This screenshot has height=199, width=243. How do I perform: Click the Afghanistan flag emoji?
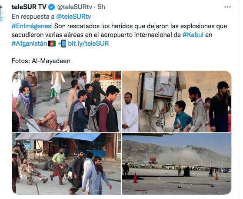[x=52, y=44]
